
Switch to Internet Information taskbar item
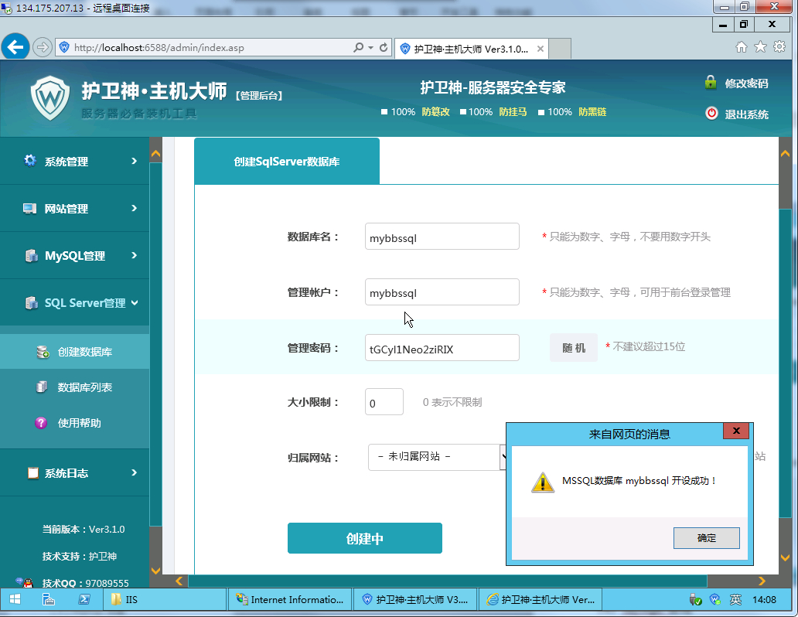[x=291, y=600]
